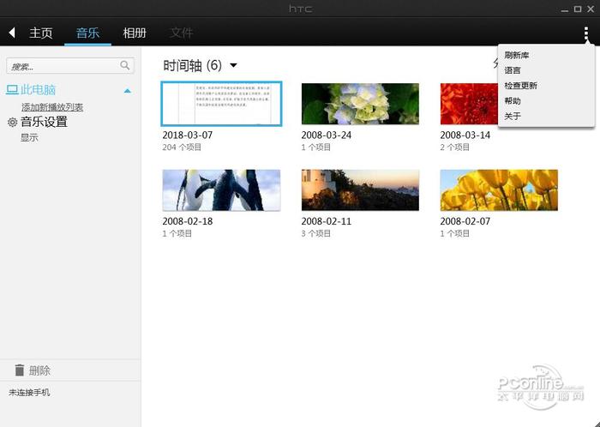The width and height of the screenshot is (600, 427).
Task: Choose 帮助 from the menu
Action: 512,101
